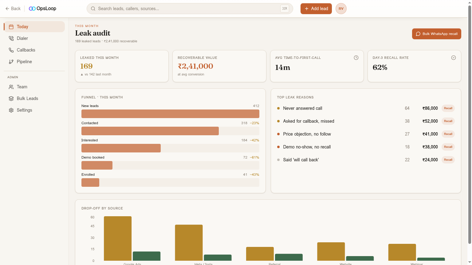Click the check-circle icon on Day-3 Recall Rate card

pos(454,58)
